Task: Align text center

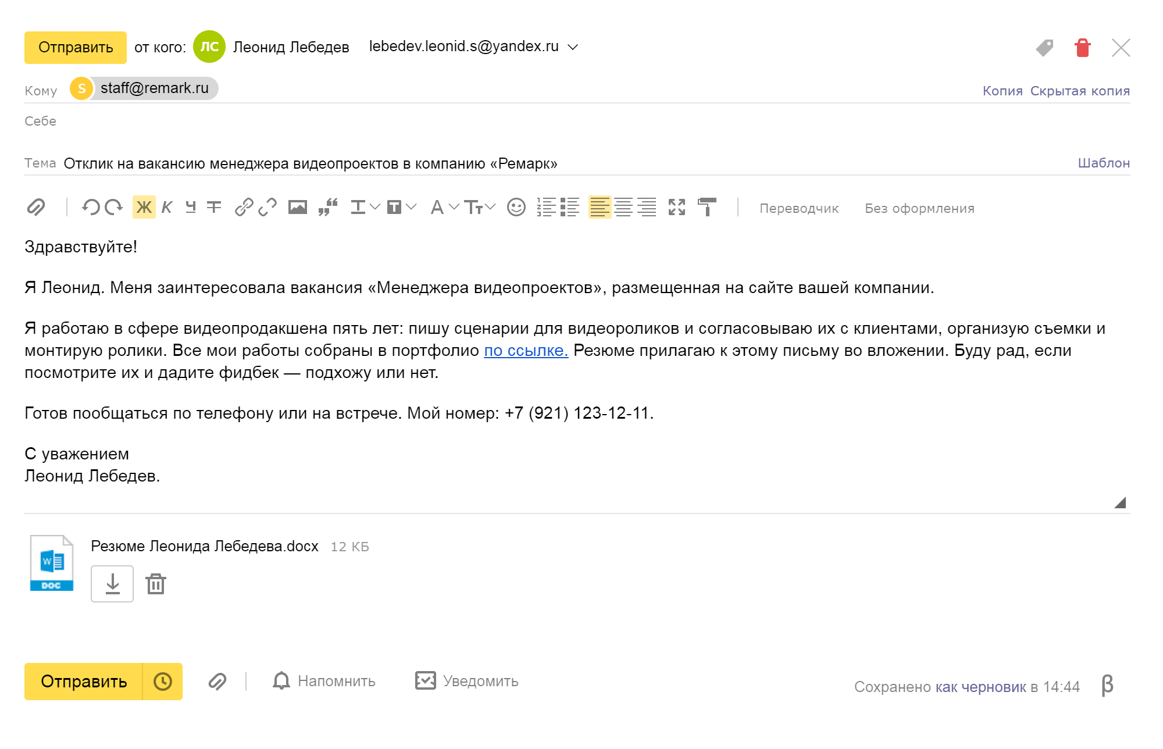Action: 623,207
